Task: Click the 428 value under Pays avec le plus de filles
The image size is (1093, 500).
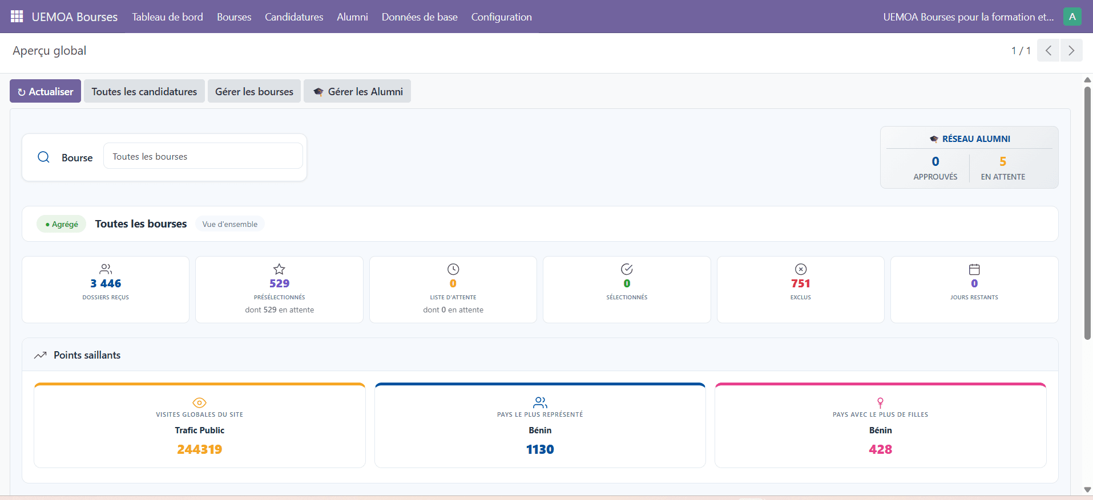Action: [880, 449]
